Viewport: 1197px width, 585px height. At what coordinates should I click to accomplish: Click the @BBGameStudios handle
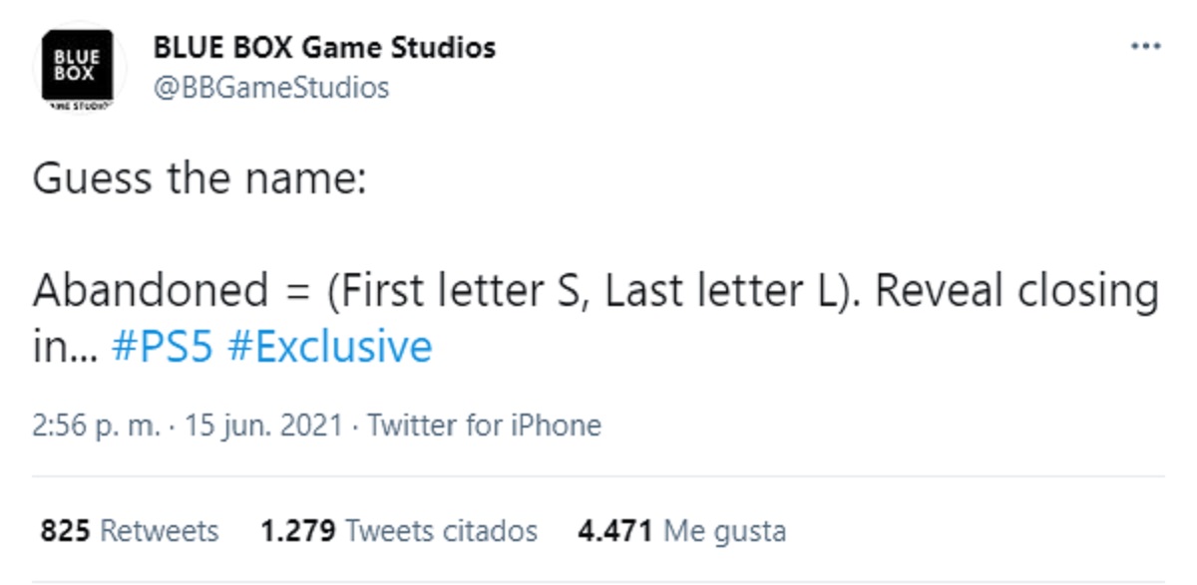pos(270,88)
